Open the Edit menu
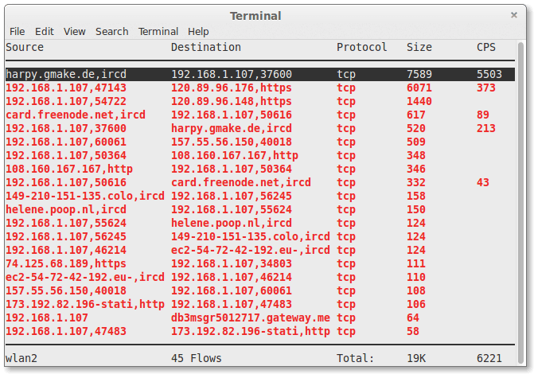The width and height of the screenshot is (534, 374). click(x=44, y=32)
